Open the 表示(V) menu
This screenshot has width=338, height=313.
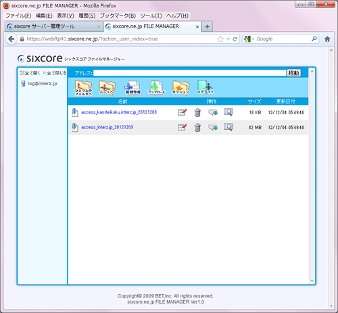[66, 16]
